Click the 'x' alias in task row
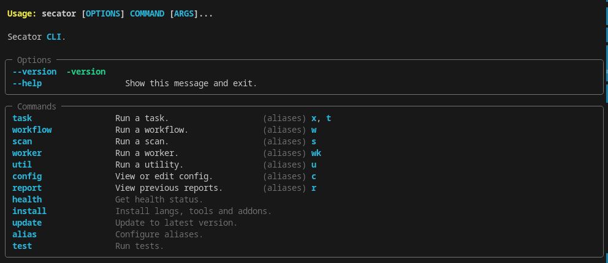 point(314,119)
